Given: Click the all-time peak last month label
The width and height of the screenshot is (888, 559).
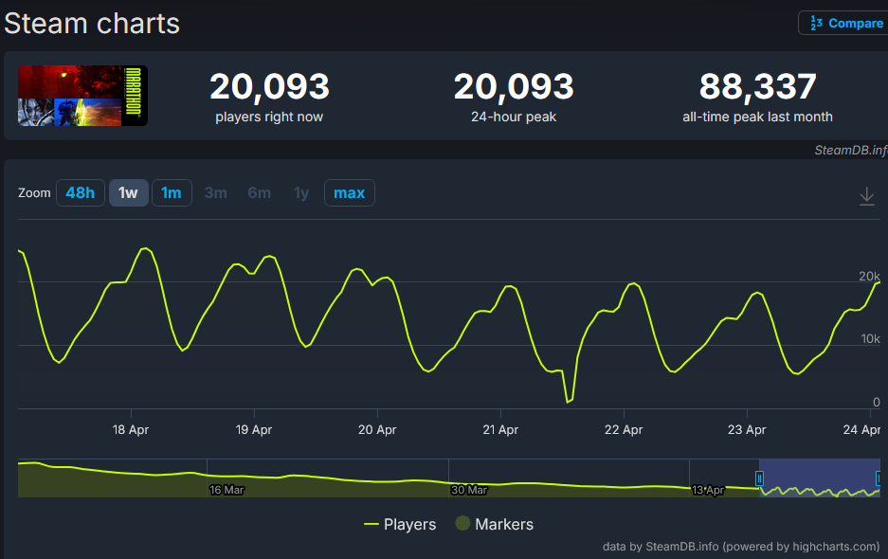Looking at the screenshot, I should click(x=758, y=117).
